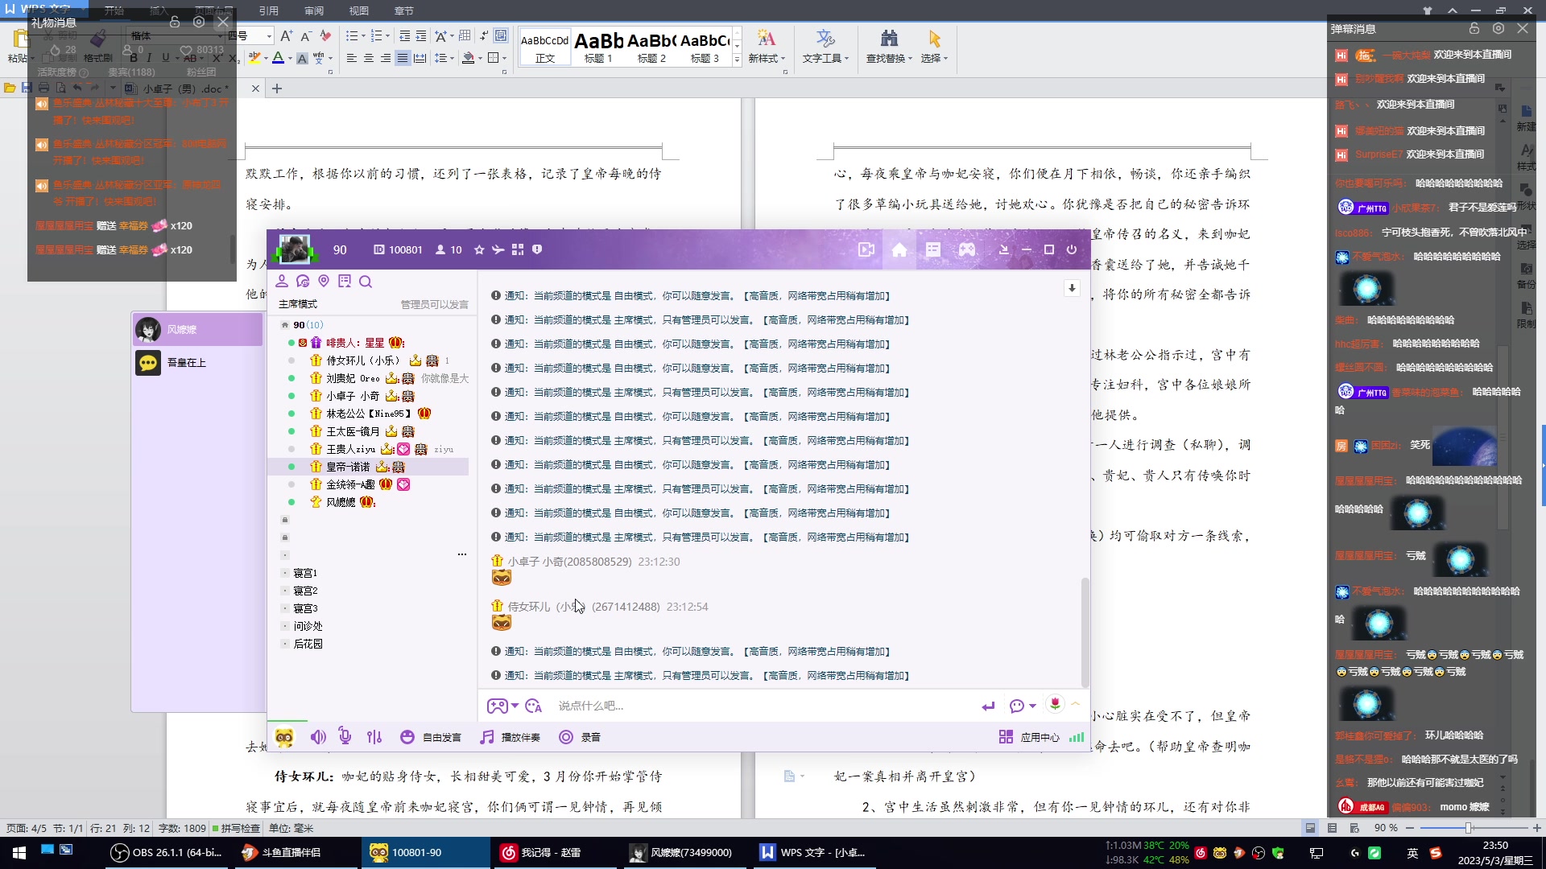Click the location pin icon above the channel list

(324, 281)
